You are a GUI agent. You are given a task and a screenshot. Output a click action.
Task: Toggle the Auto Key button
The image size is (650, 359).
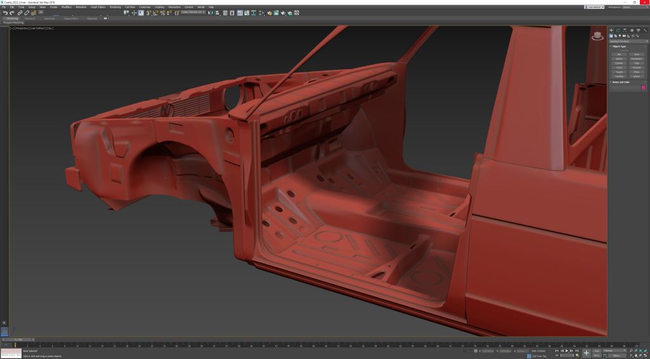[x=597, y=351]
